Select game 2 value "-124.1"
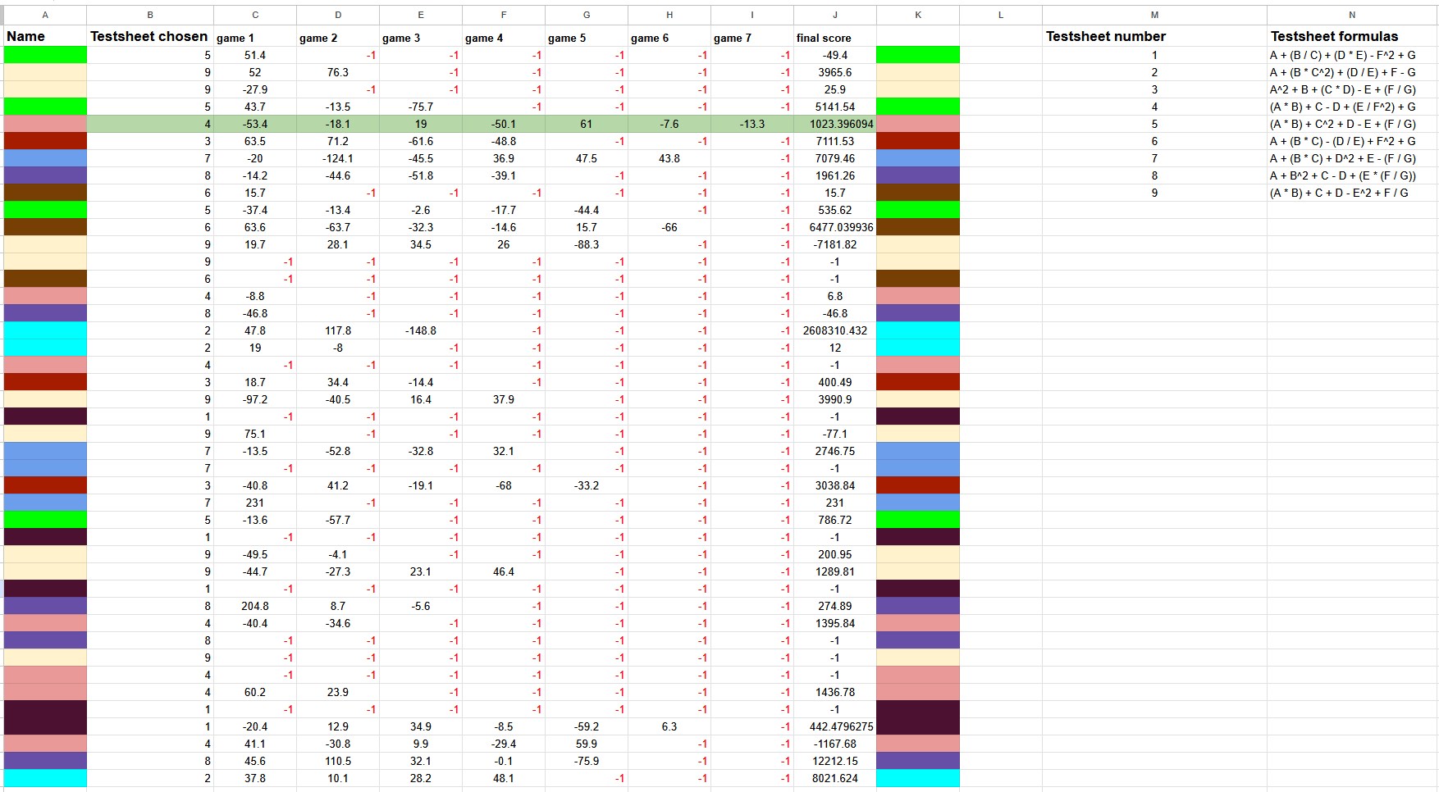The image size is (1439, 792). 338,158
